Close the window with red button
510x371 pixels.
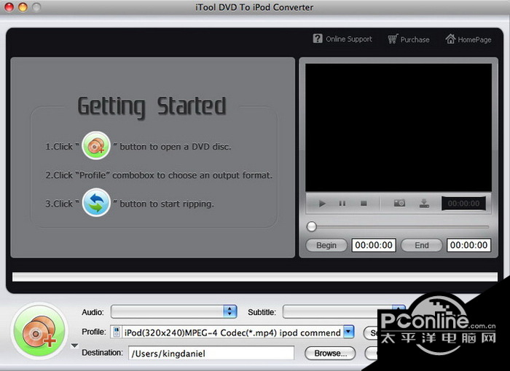point(9,7)
